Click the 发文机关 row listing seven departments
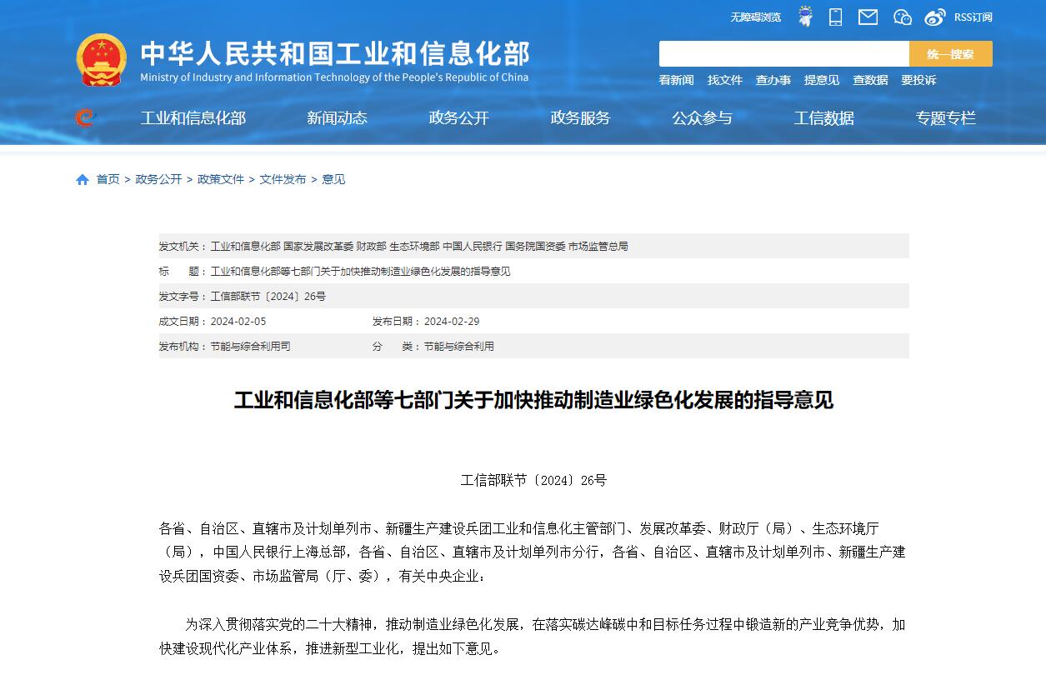The image size is (1046, 675). 533,247
